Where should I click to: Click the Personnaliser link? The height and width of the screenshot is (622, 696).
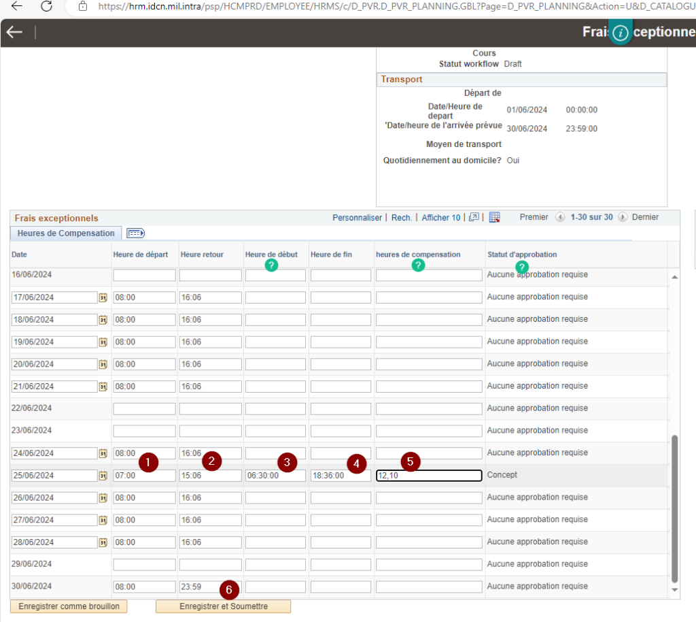[357, 218]
